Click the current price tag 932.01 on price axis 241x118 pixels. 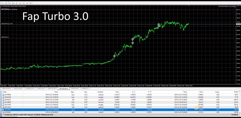(238, 24)
